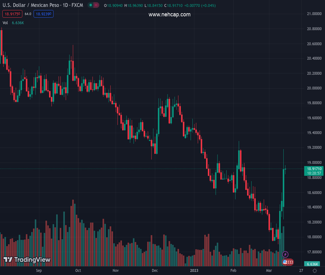Click the volume value tag 6.636K on axis

pos(312,264)
